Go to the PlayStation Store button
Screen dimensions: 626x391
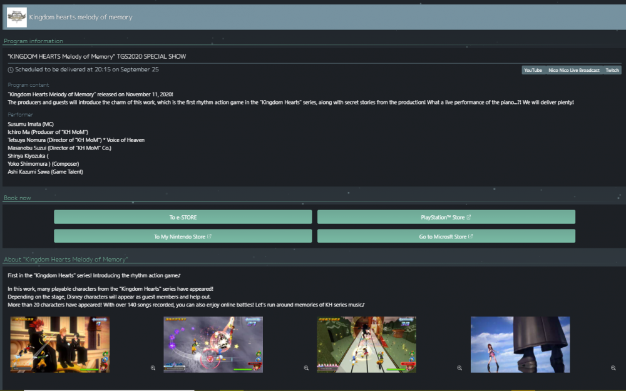tap(446, 217)
